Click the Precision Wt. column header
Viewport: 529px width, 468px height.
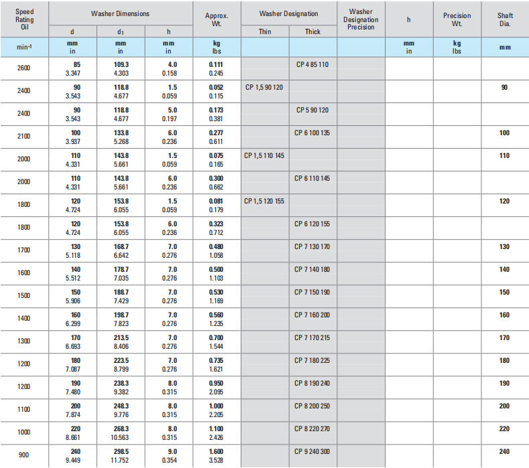[457, 19]
